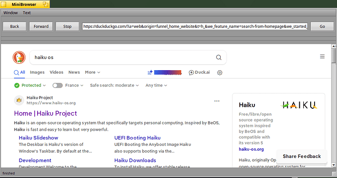Click the scrollbar up arrow

click(334, 46)
